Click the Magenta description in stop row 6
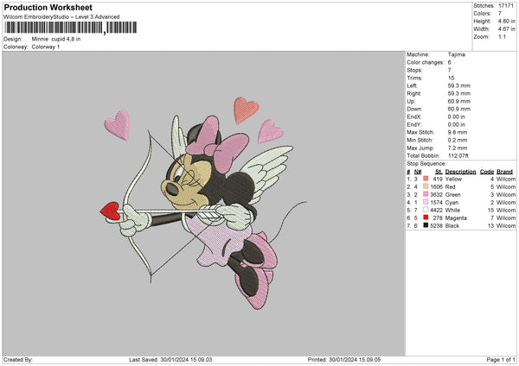The width and height of the screenshot is (519, 366). pos(456,218)
